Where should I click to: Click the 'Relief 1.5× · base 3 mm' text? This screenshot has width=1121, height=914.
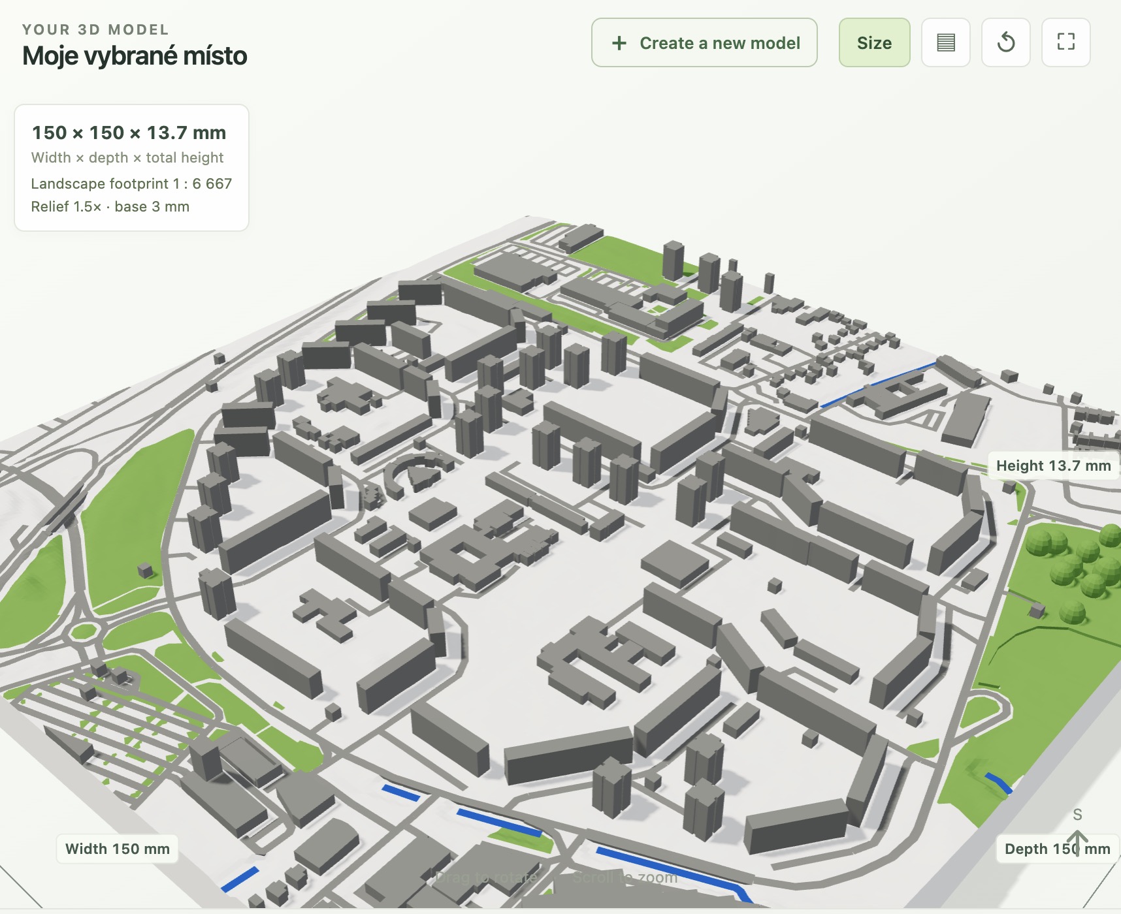tap(110, 206)
